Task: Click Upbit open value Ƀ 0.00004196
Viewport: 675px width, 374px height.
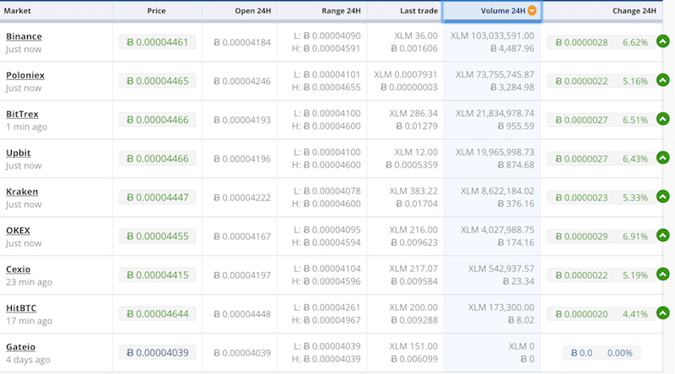Action: [x=242, y=158]
